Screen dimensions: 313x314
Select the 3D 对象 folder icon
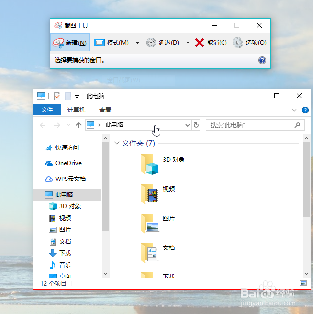click(150, 164)
